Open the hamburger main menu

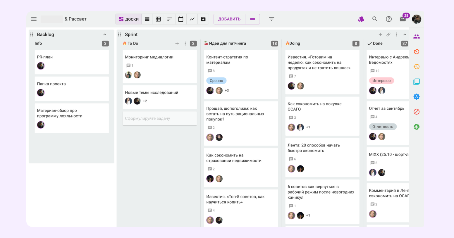pyautogui.click(x=34, y=19)
